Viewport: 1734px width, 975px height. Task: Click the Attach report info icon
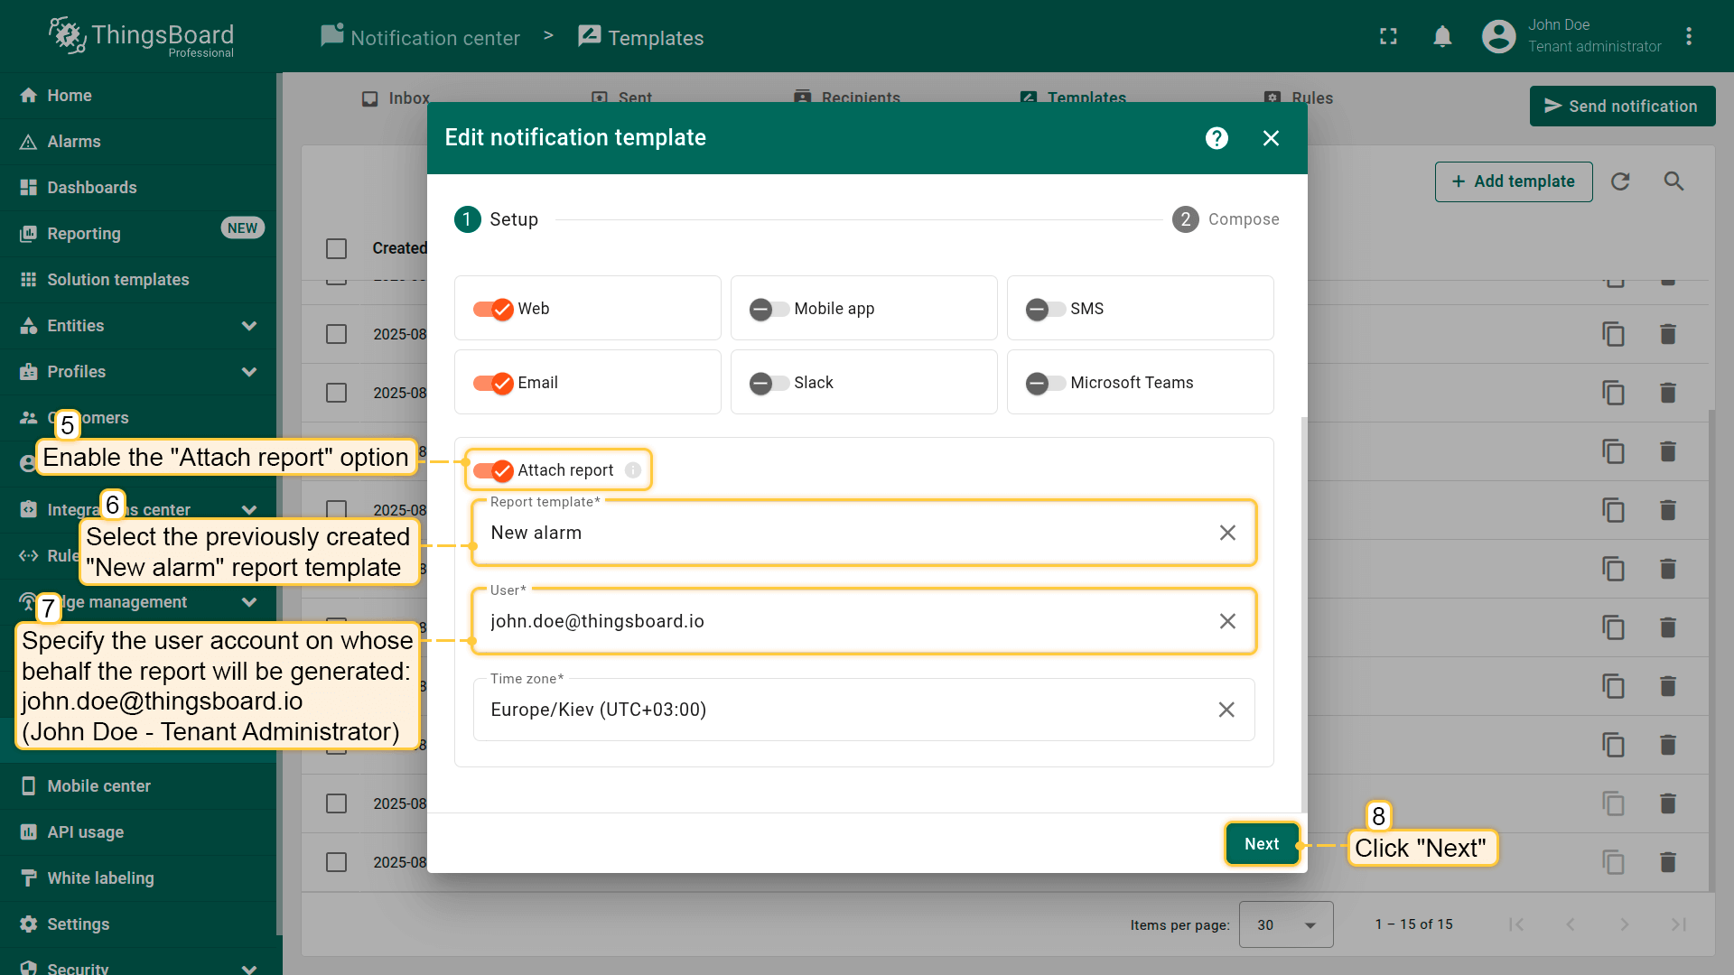[633, 470]
